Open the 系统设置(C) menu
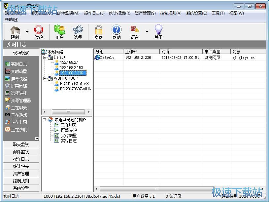269x202 pixels. [x=197, y=13]
